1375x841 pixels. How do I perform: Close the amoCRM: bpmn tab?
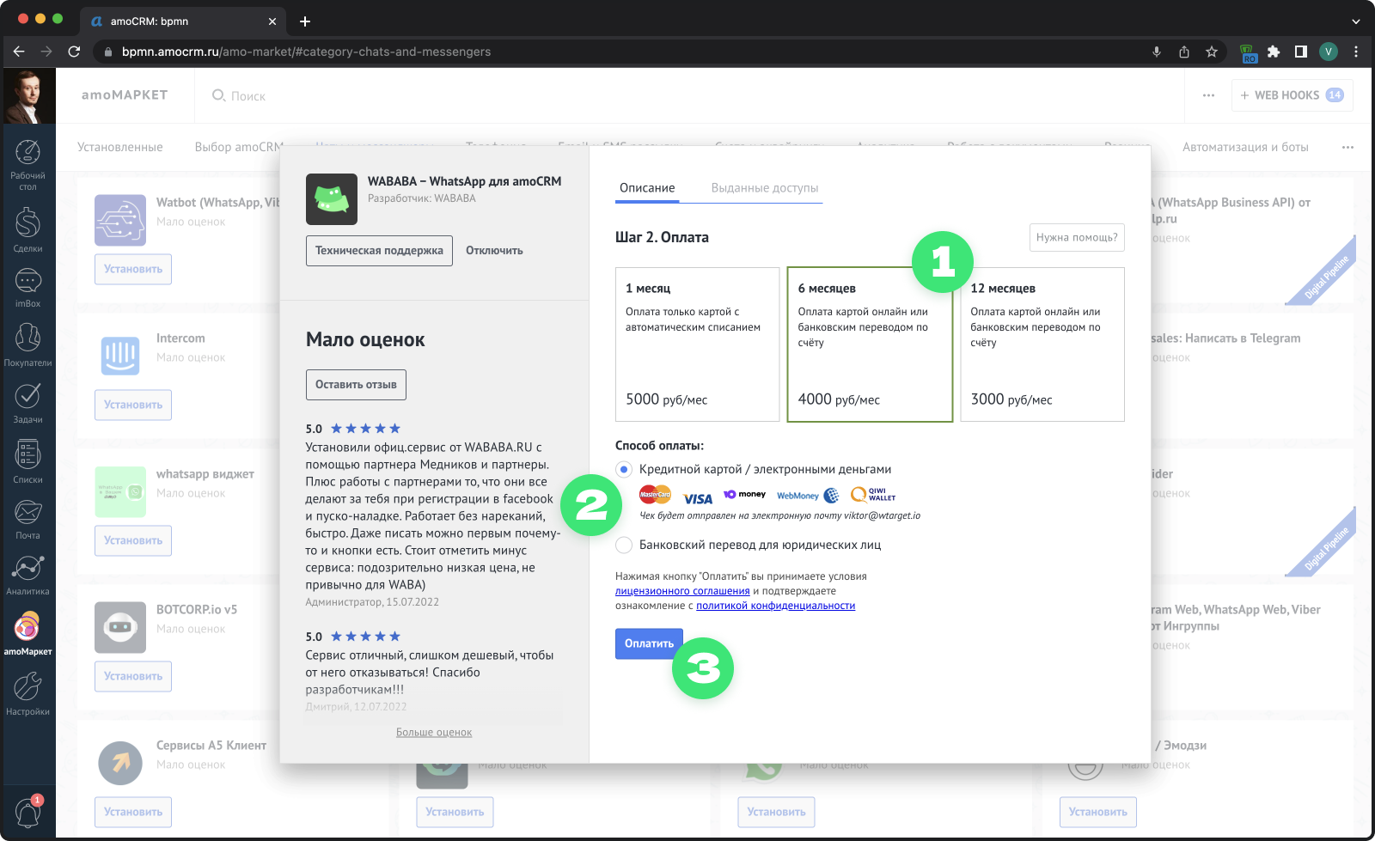(x=272, y=21)
